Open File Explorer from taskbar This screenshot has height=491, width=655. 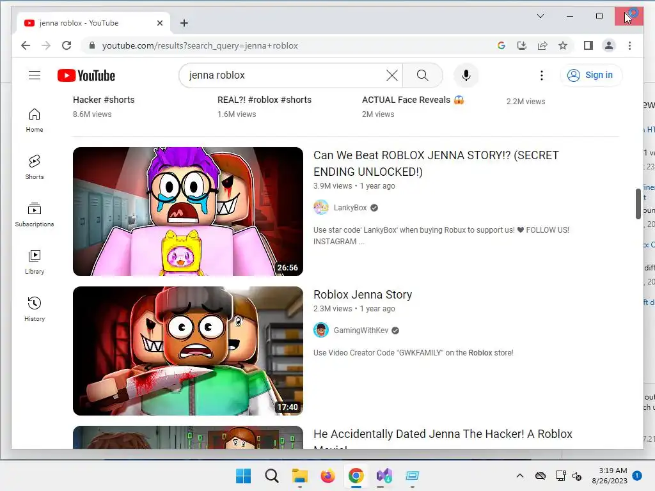pos(299,476)
